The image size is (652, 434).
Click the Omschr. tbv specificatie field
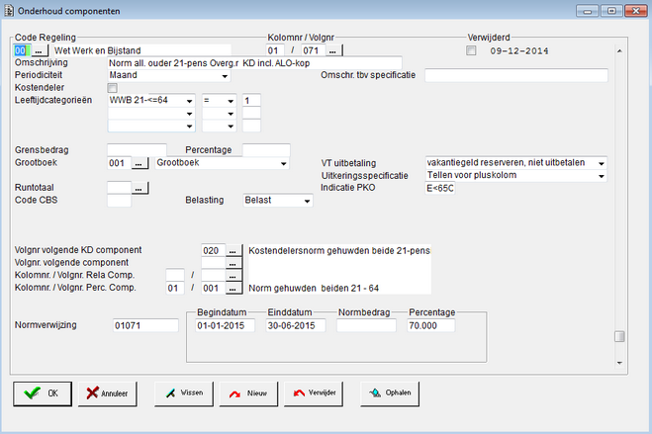[516, 75]
